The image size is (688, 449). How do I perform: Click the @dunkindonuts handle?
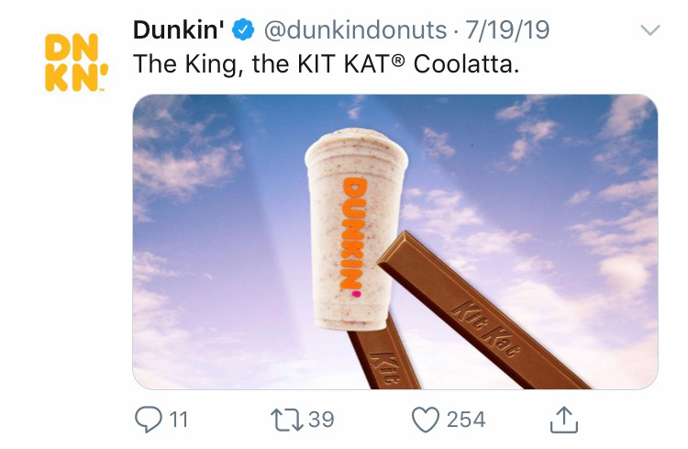(x=355, y=30)
